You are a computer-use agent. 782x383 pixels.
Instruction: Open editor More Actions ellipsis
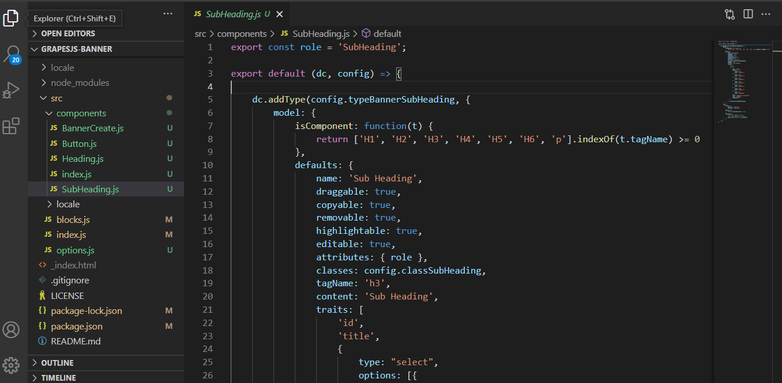[766, 14]
